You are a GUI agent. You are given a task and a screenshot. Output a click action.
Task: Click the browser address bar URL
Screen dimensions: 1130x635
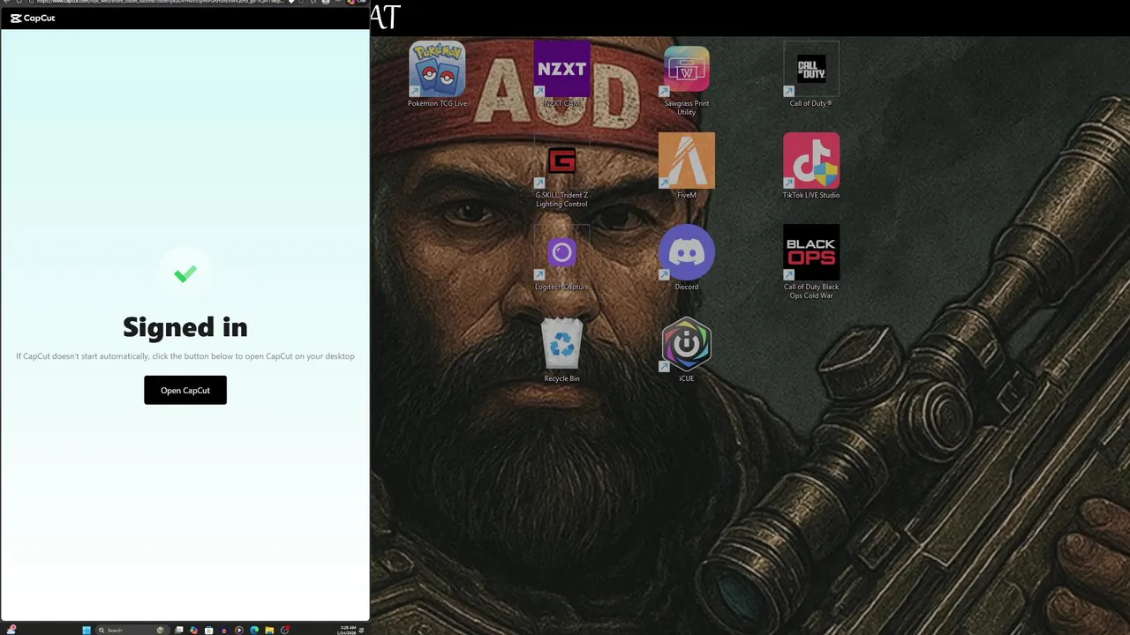click(159, 2)
